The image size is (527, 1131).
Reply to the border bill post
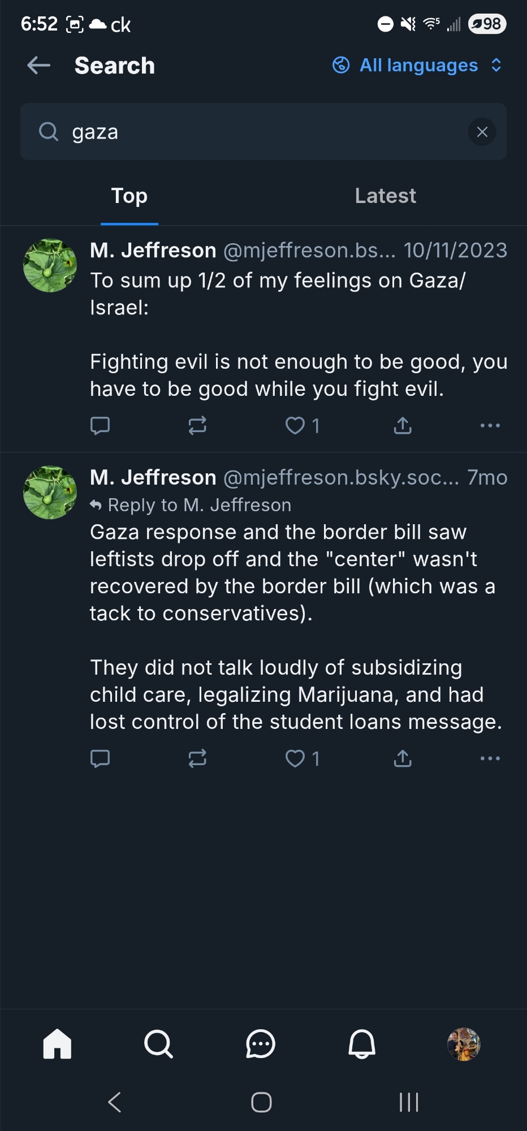[100, 758]
